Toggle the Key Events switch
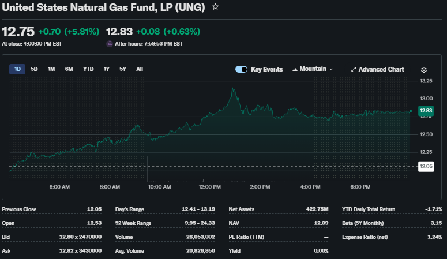 coord(241,69)
